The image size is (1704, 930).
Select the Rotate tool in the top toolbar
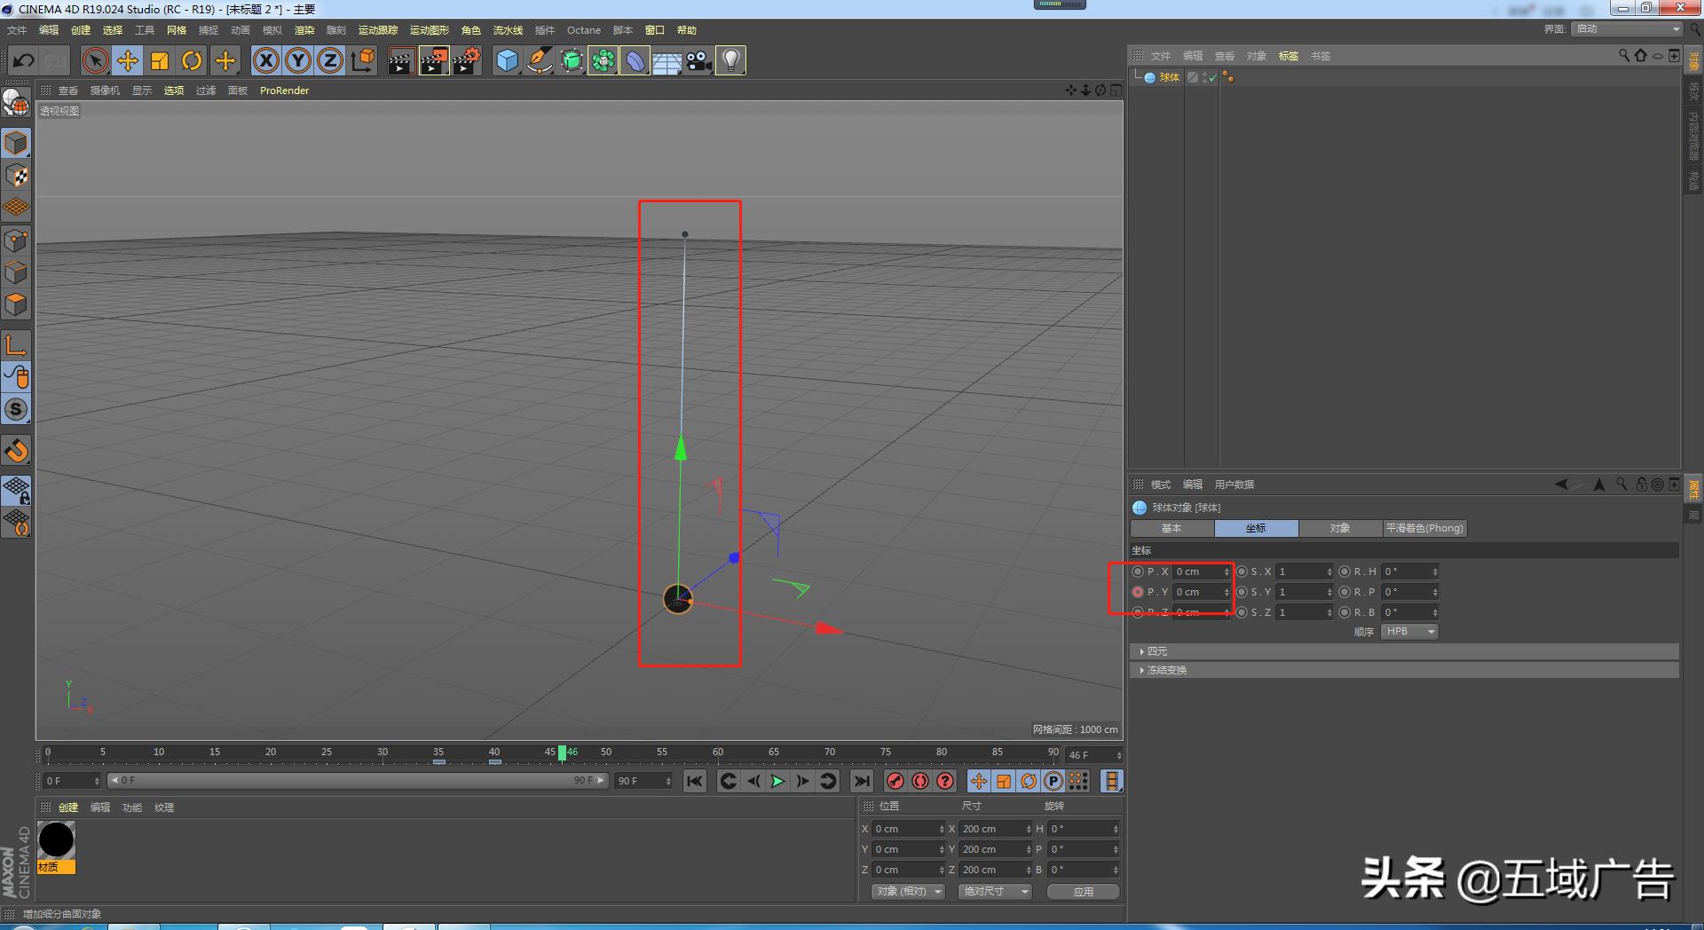(192, 61)
